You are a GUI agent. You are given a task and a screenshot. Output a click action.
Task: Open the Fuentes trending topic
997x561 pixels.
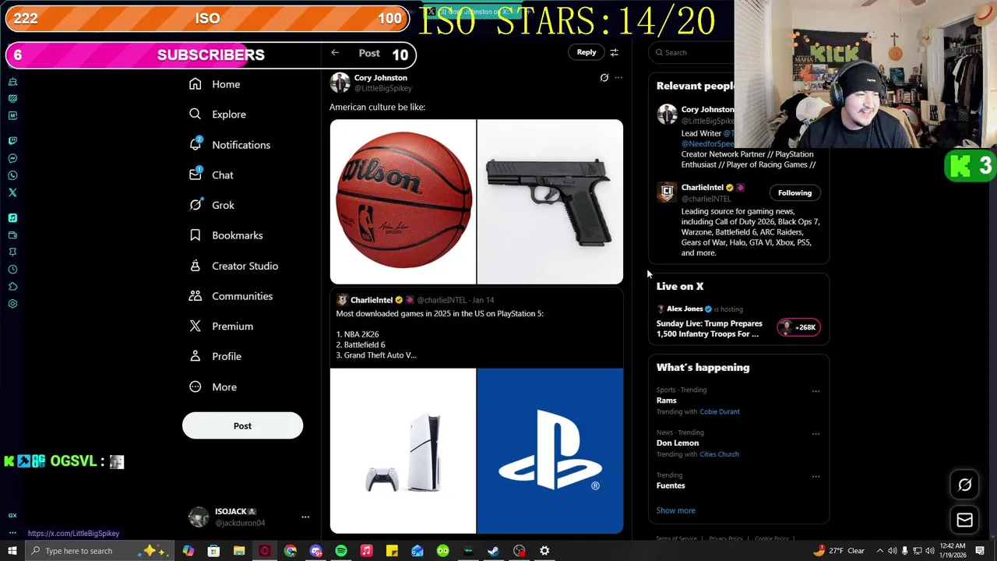pyautogui.click(x=671, y=485)
